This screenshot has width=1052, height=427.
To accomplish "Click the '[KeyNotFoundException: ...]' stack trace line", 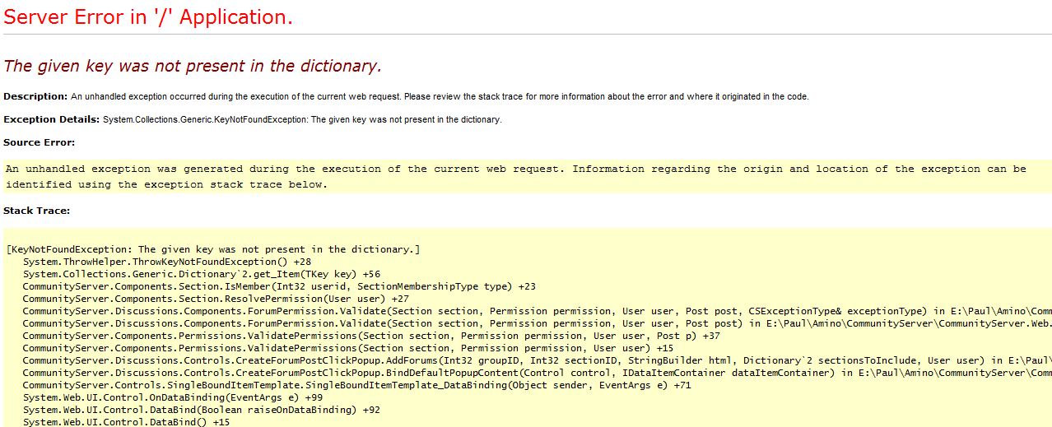I will [213, 249].
